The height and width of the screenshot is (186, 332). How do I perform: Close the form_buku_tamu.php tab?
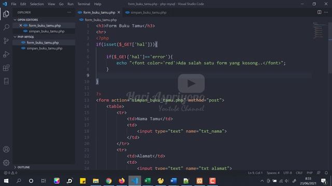coord(119,12)
